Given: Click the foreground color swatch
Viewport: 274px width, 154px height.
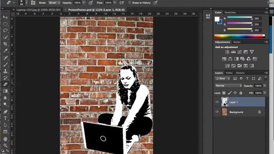Looking at the screenshot, I should pos(217,19).
